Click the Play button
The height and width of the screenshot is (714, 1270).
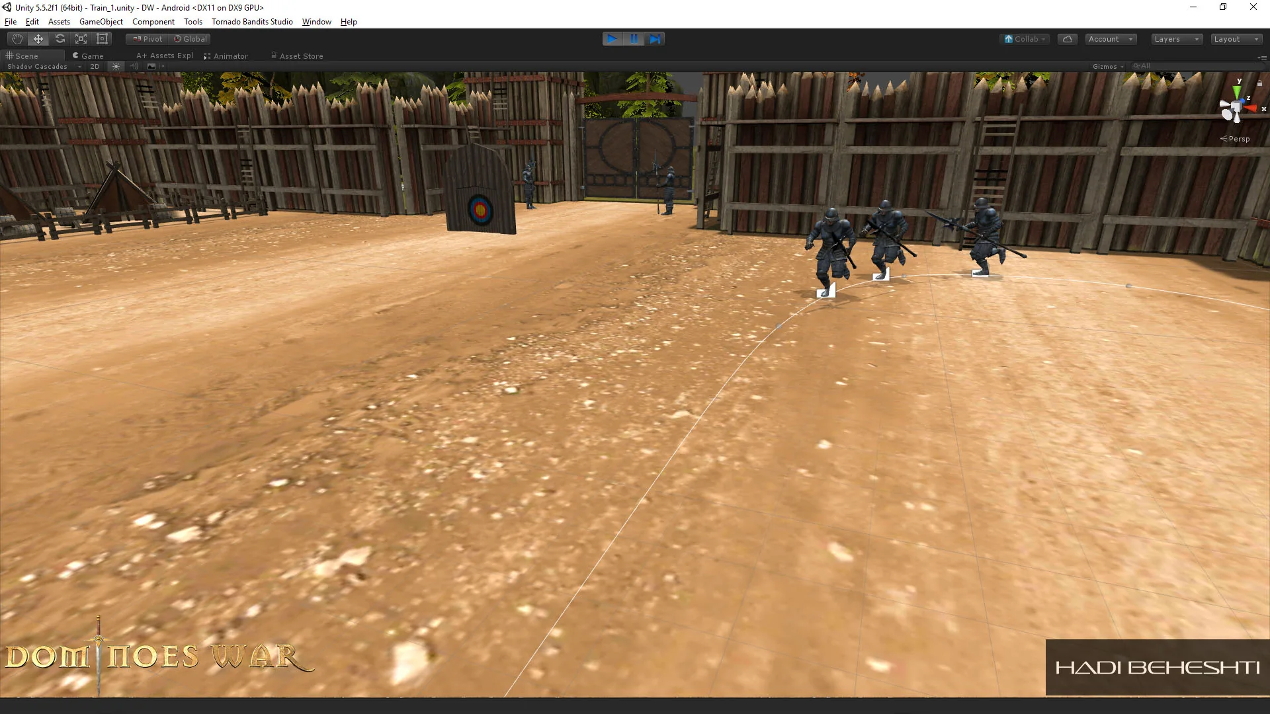coord(613,39)
